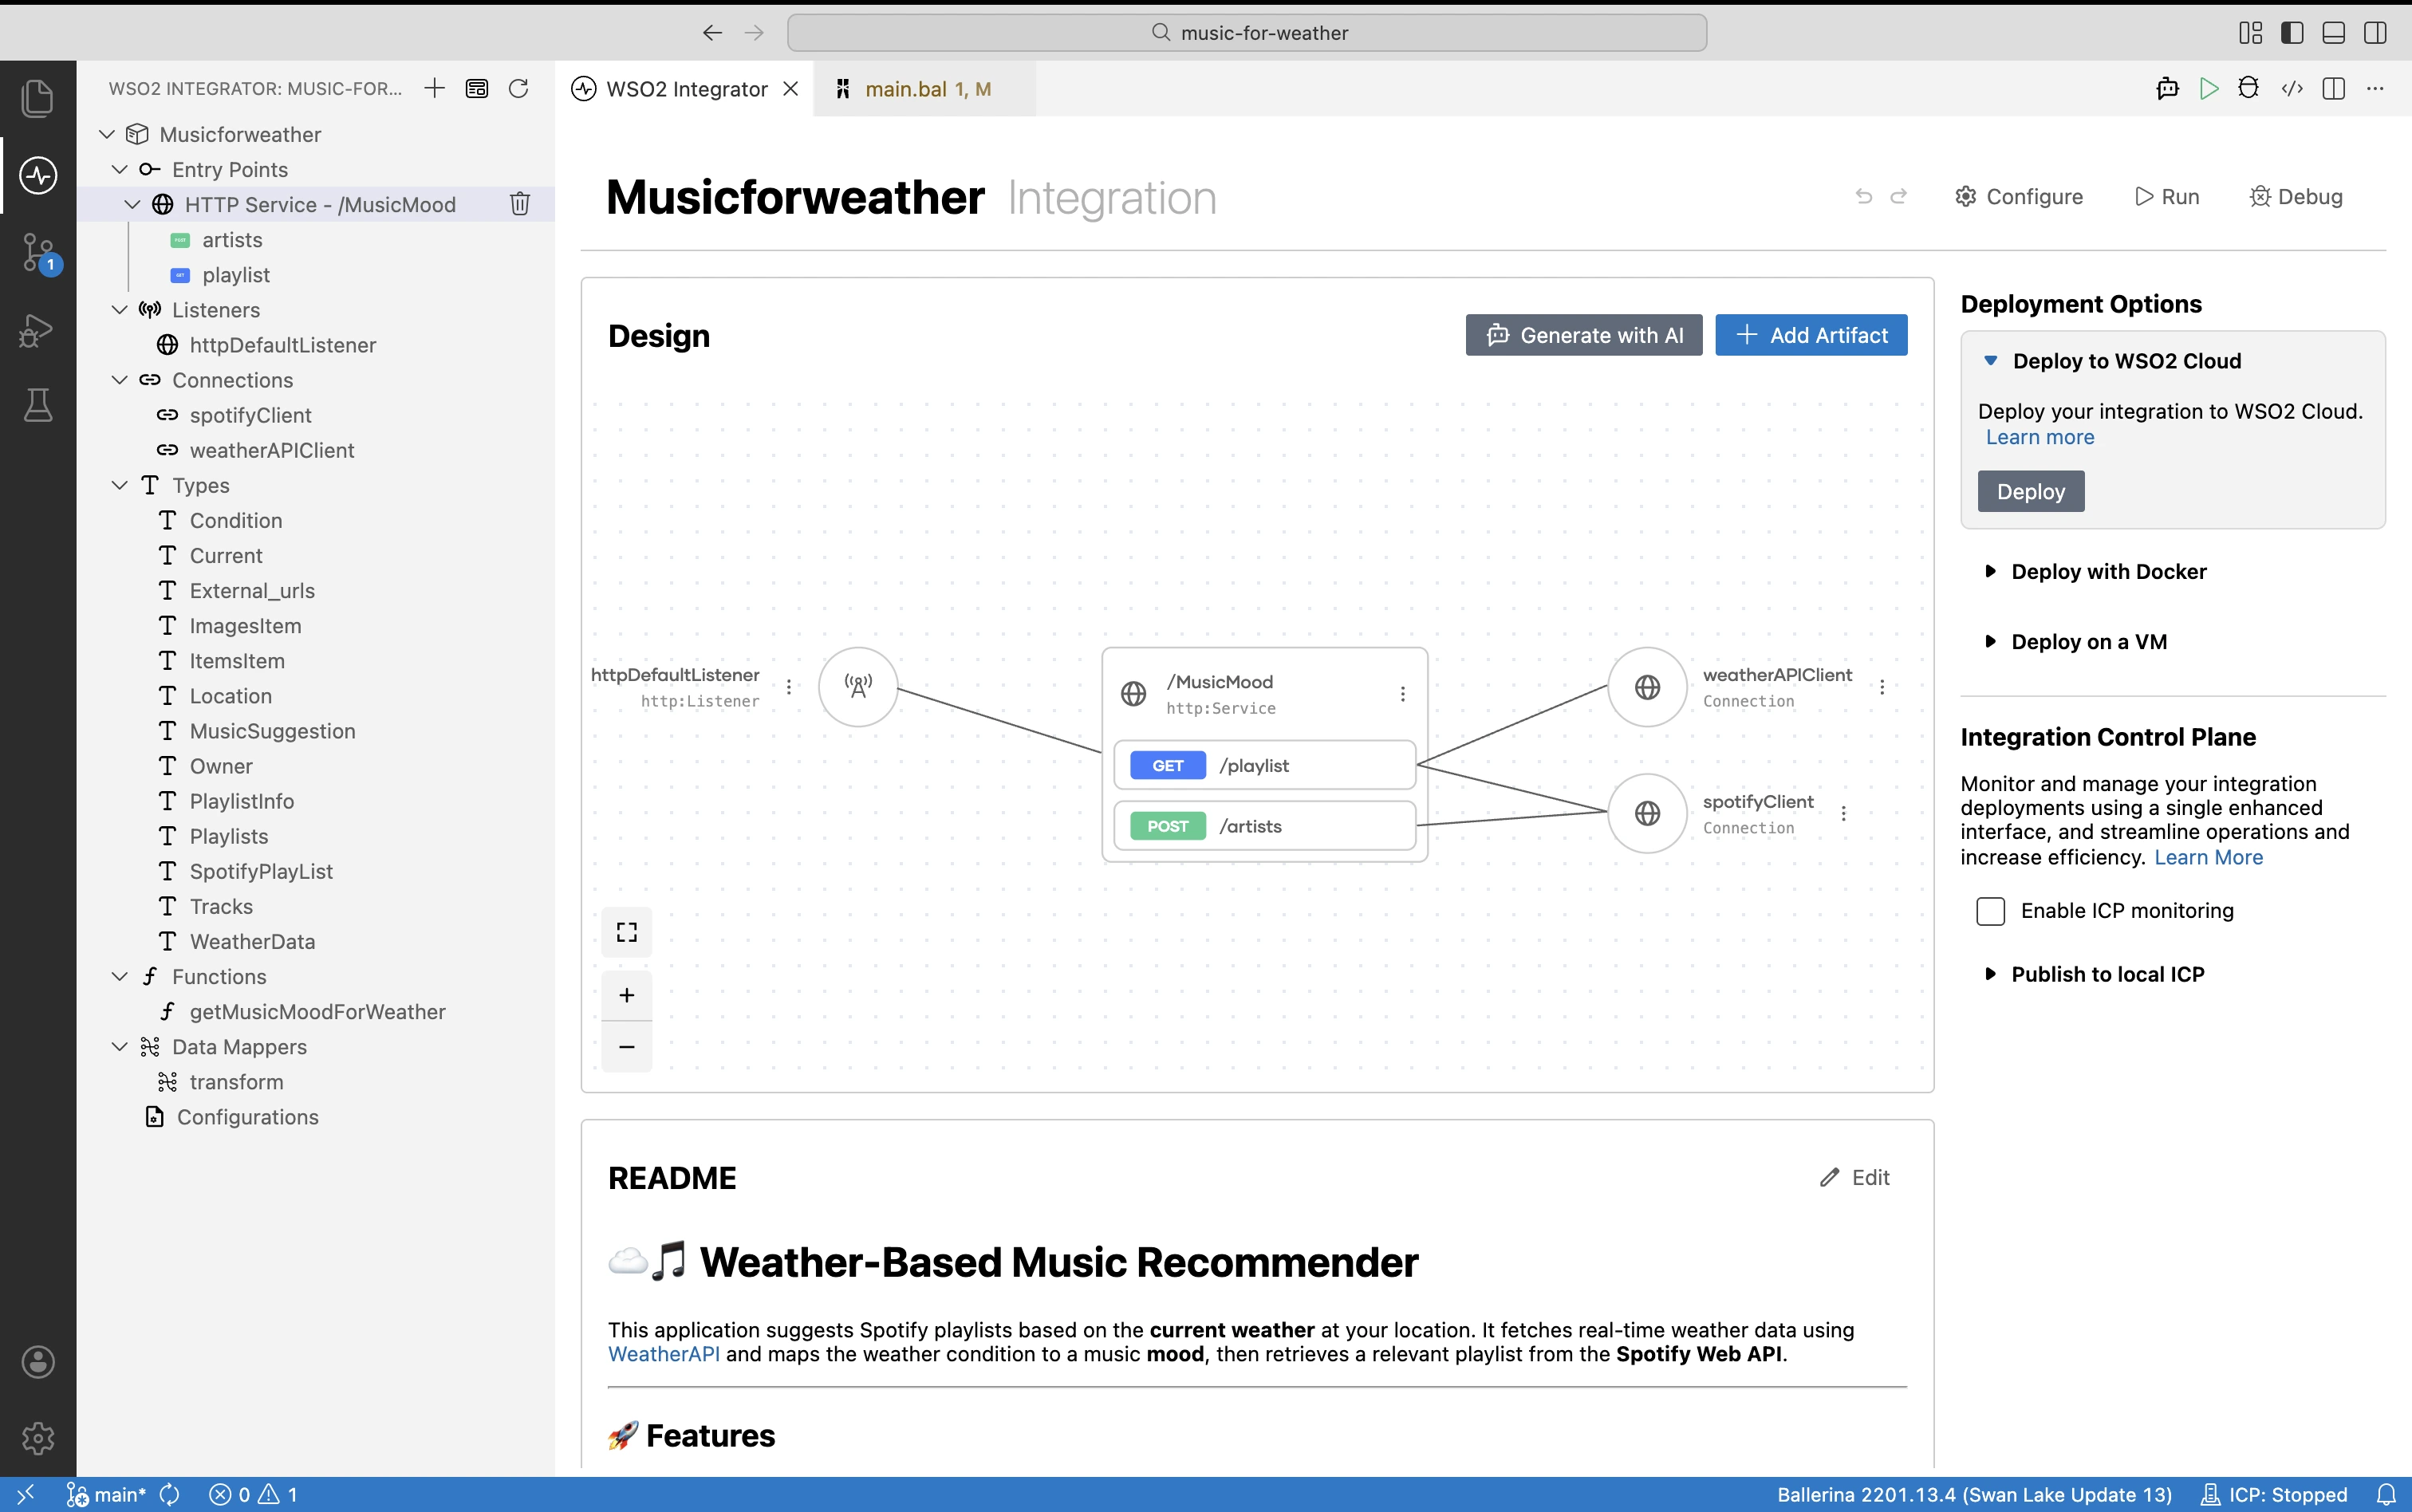Click the listener antenna node circle

tap(858, 687)
